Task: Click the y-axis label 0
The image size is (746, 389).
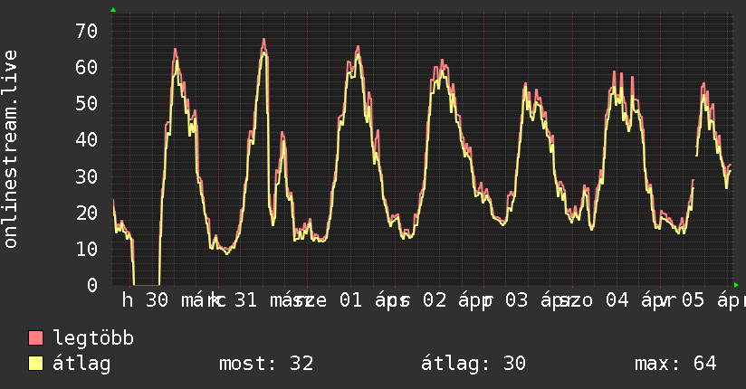Action: coord(92,285)
